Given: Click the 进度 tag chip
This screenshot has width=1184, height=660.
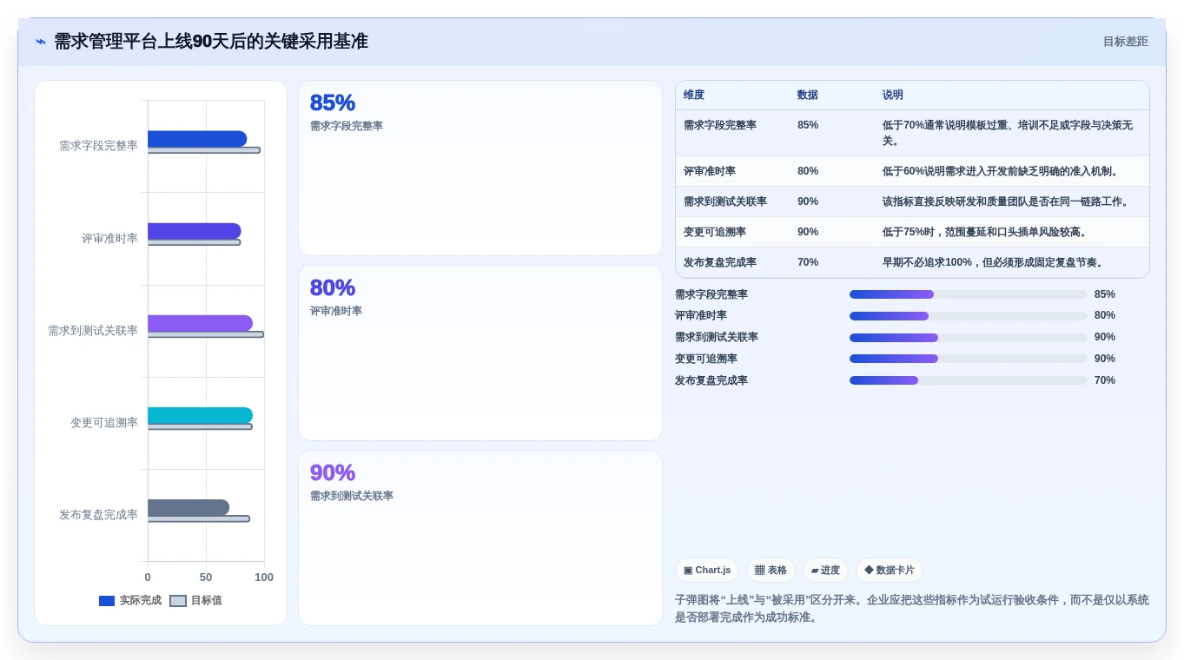Looking at the screenshot, I should (825, 571).
